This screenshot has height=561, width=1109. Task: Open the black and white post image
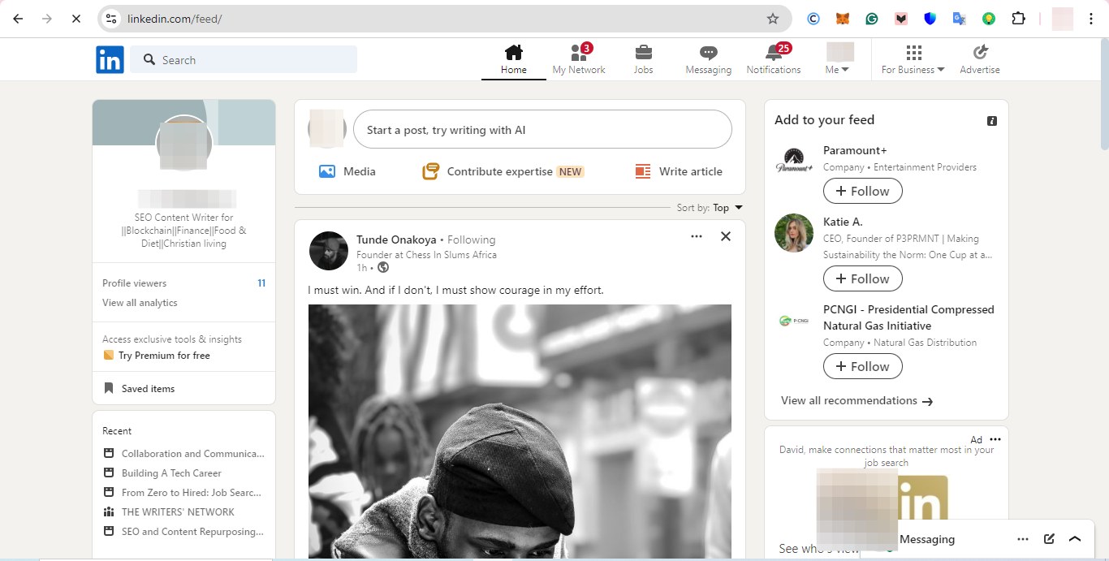pyautogui.click(x=520, y=431)
